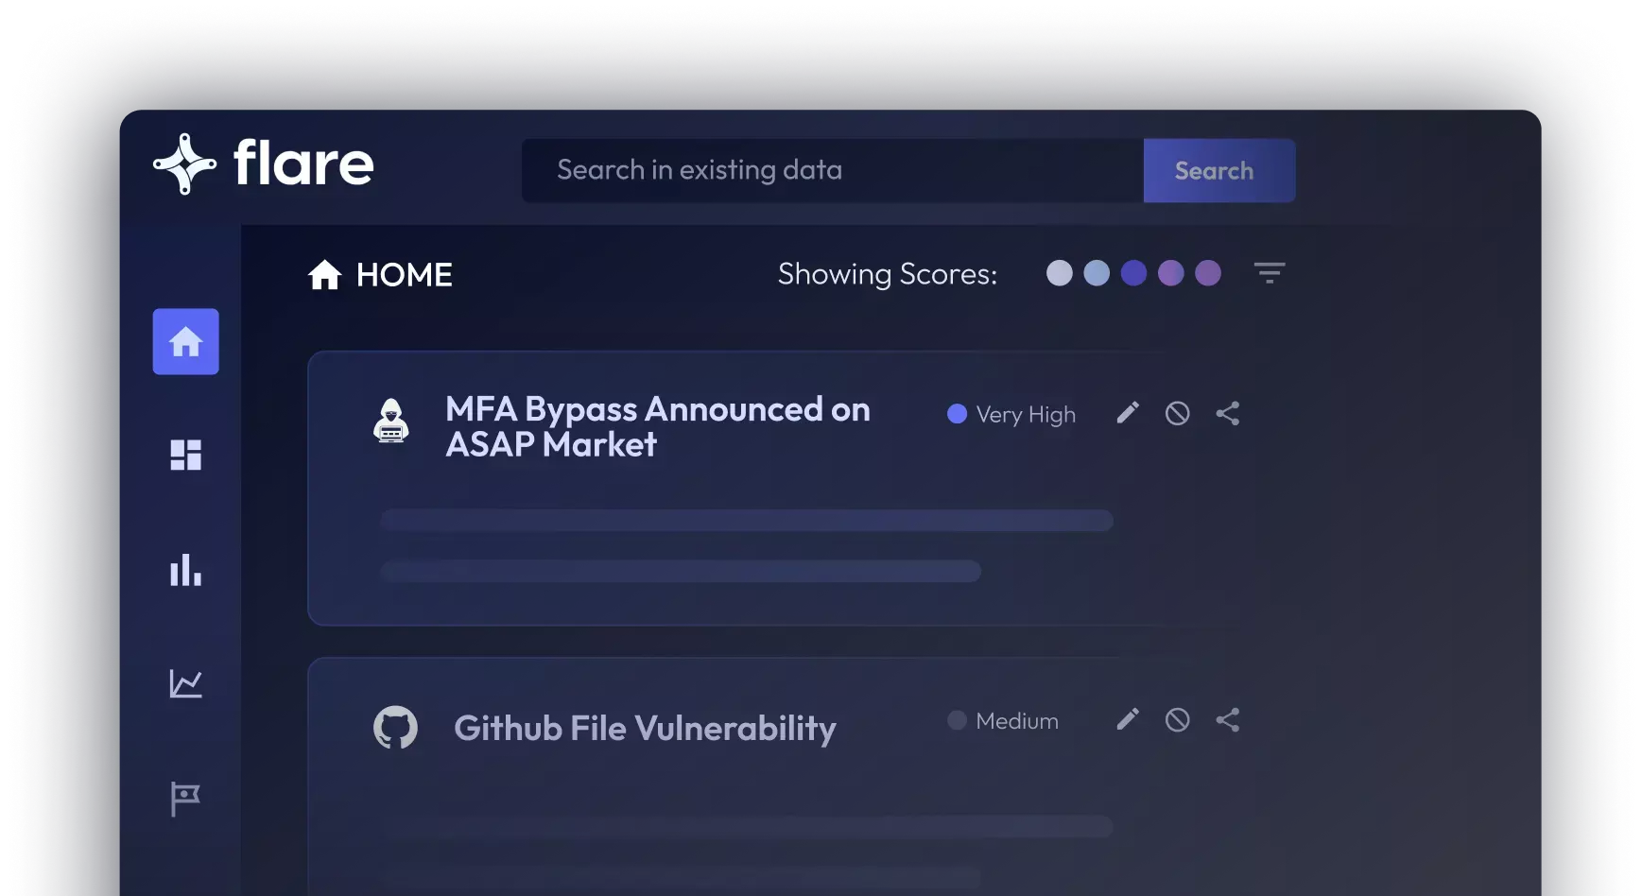Toggle the second light blue score dot
Viewport: 1642px width, 896px height.
(x=1097, y=273)
